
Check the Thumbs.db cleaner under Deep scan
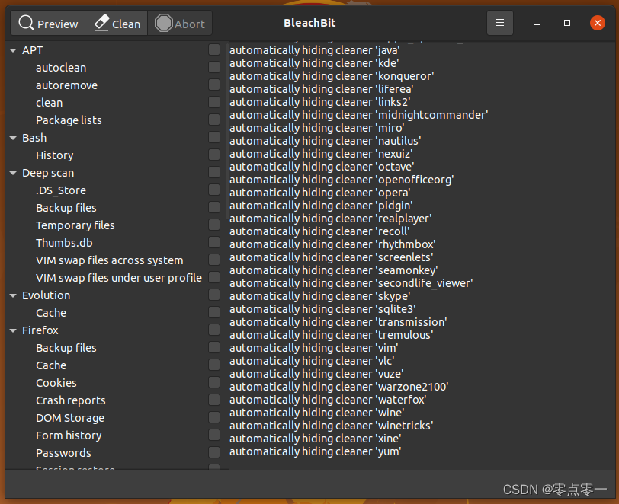click(x=214, y=242)
